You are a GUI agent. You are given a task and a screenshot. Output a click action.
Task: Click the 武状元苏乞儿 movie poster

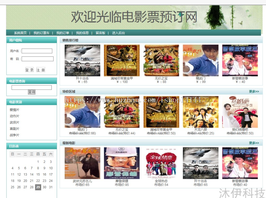coord(82,163)
